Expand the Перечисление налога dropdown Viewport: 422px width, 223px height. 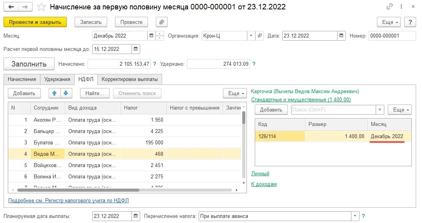coord(355,216)
